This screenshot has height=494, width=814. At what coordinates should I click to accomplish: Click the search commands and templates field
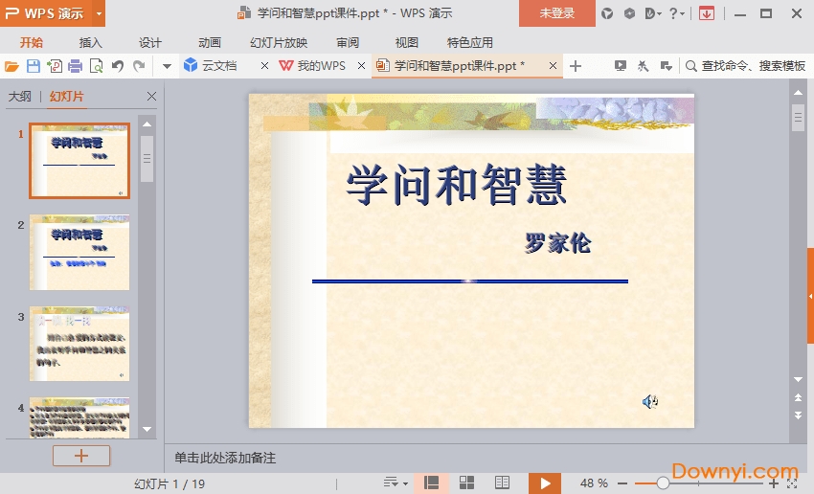pyautogui.click(x=745, y=65)
